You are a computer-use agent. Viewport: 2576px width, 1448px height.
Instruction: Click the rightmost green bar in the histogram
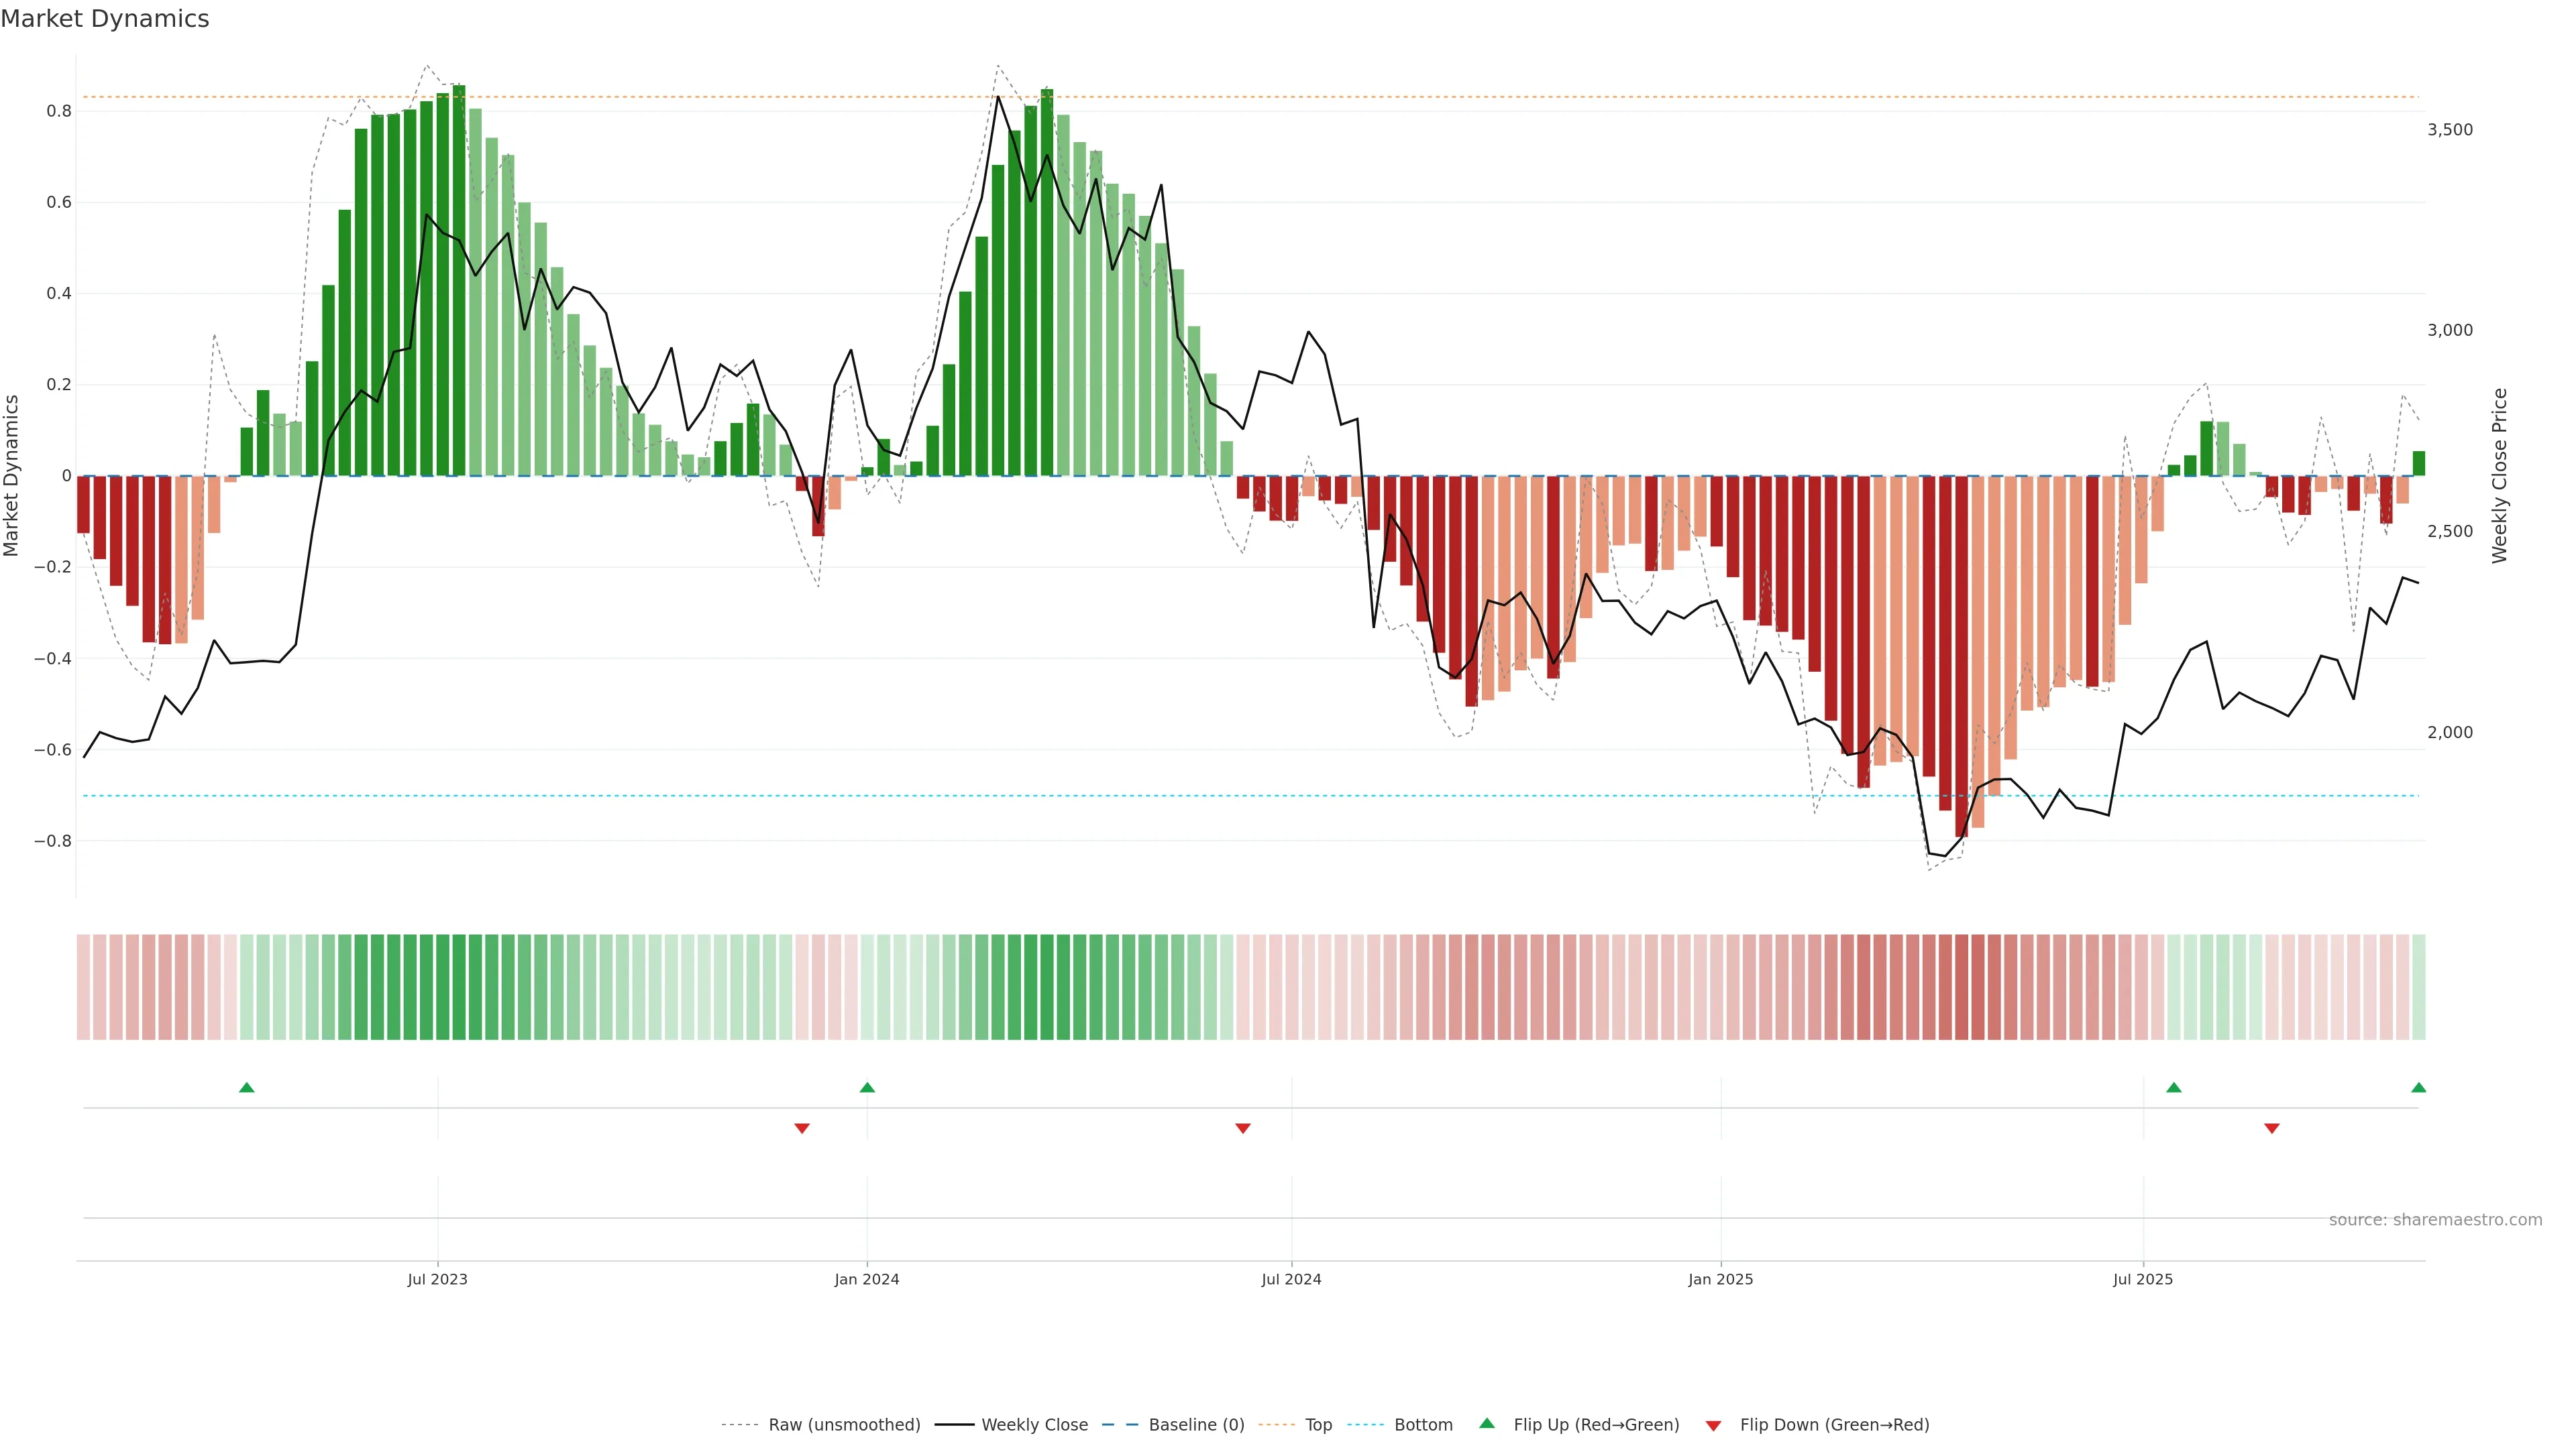[2418, 464]
